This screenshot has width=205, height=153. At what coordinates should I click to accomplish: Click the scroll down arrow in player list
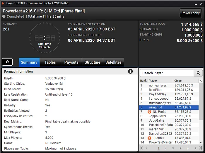coord(201,142)
